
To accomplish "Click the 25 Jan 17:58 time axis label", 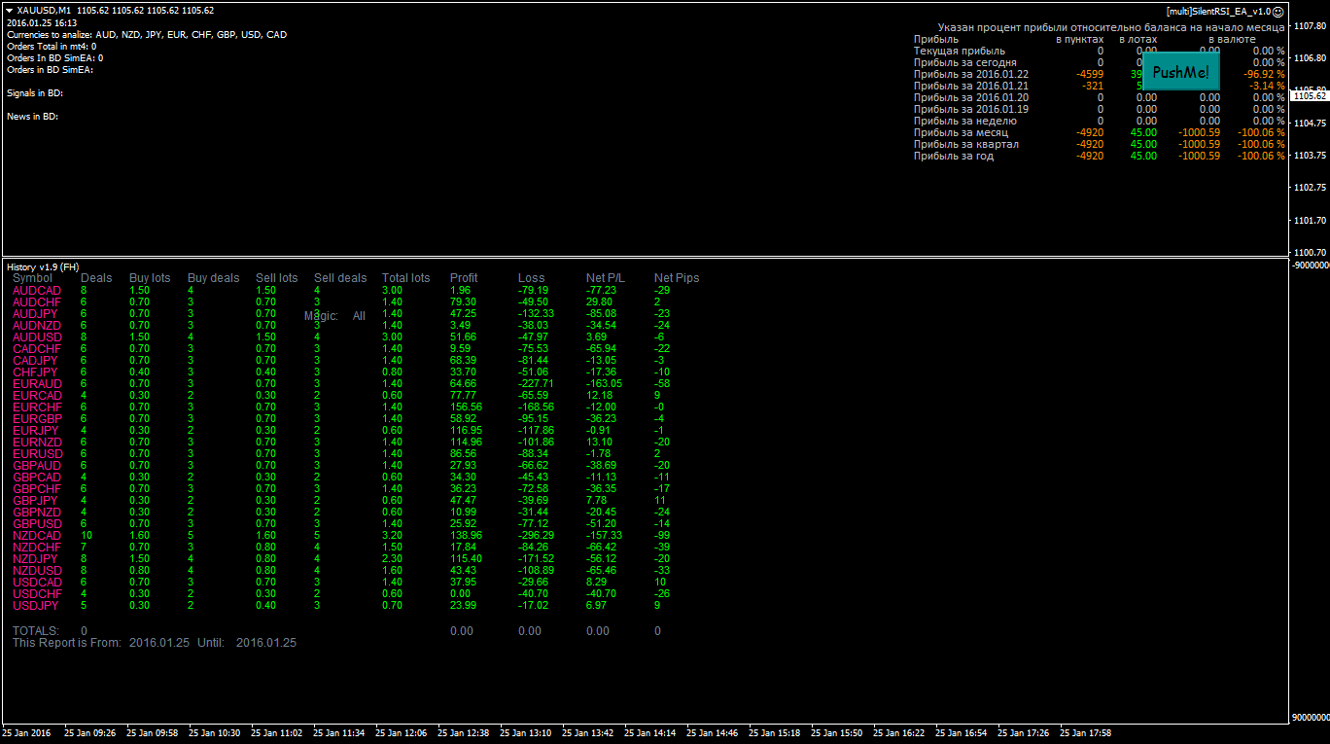I will pos(1085,733).
